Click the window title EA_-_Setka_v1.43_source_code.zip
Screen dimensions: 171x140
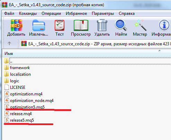[40, 5]
